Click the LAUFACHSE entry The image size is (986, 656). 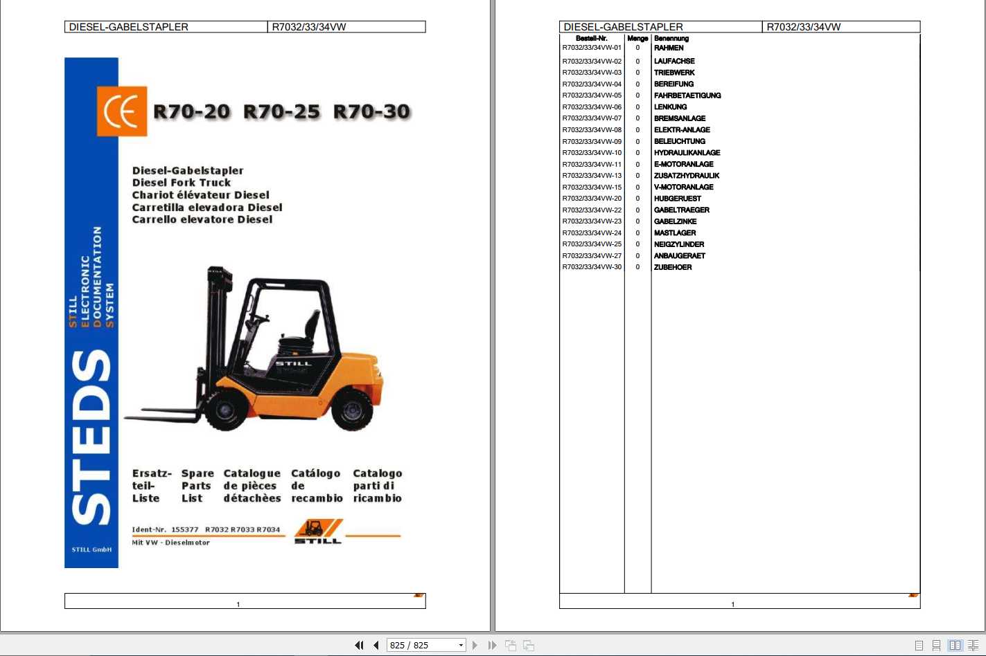pyautogui.click(x=674, y=61)
